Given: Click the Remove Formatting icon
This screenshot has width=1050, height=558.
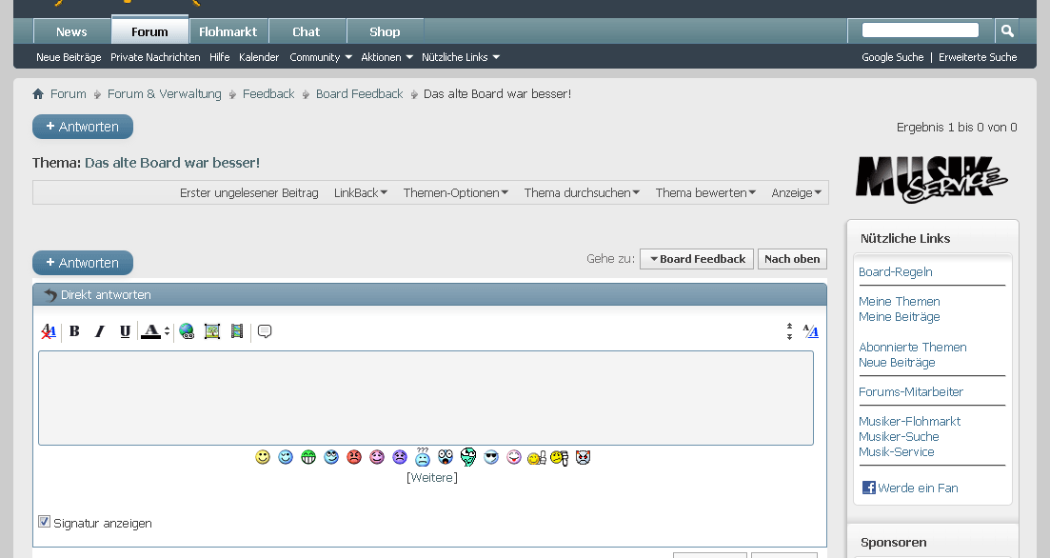Looking at the screenshot, I should pos(49,331).
